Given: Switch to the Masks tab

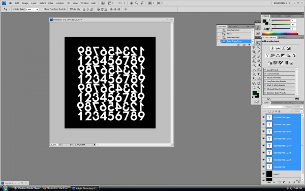Looking at the screenshot, I should (282, 37).
